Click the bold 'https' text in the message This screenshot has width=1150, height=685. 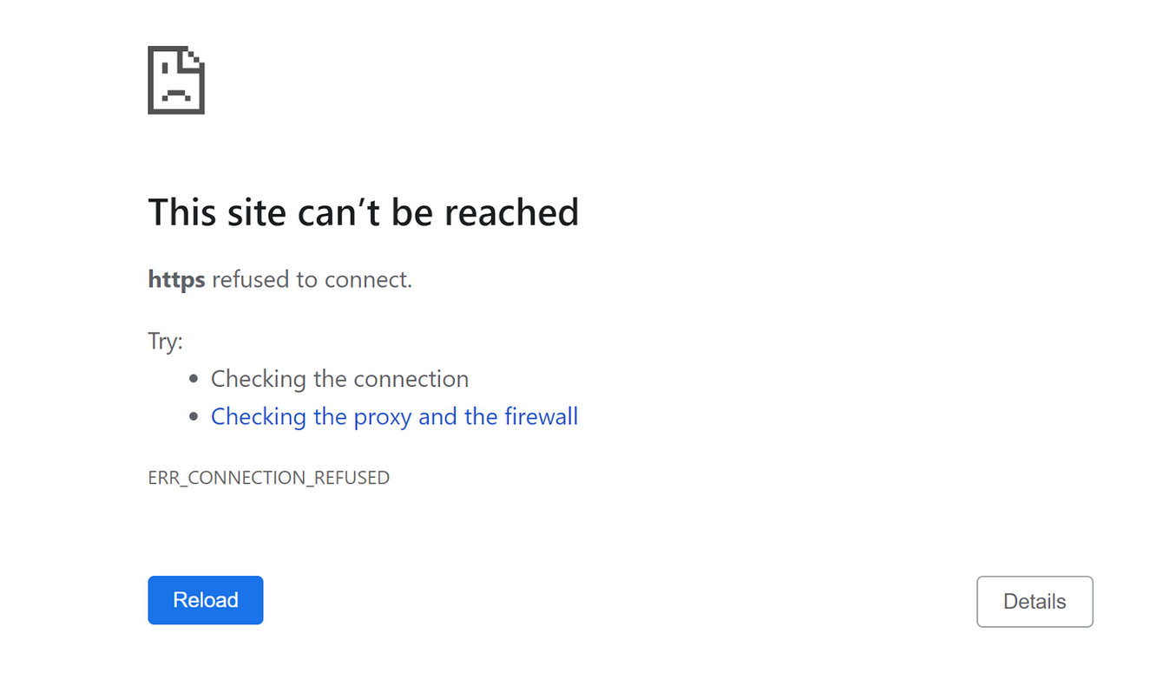click(176, 279)
